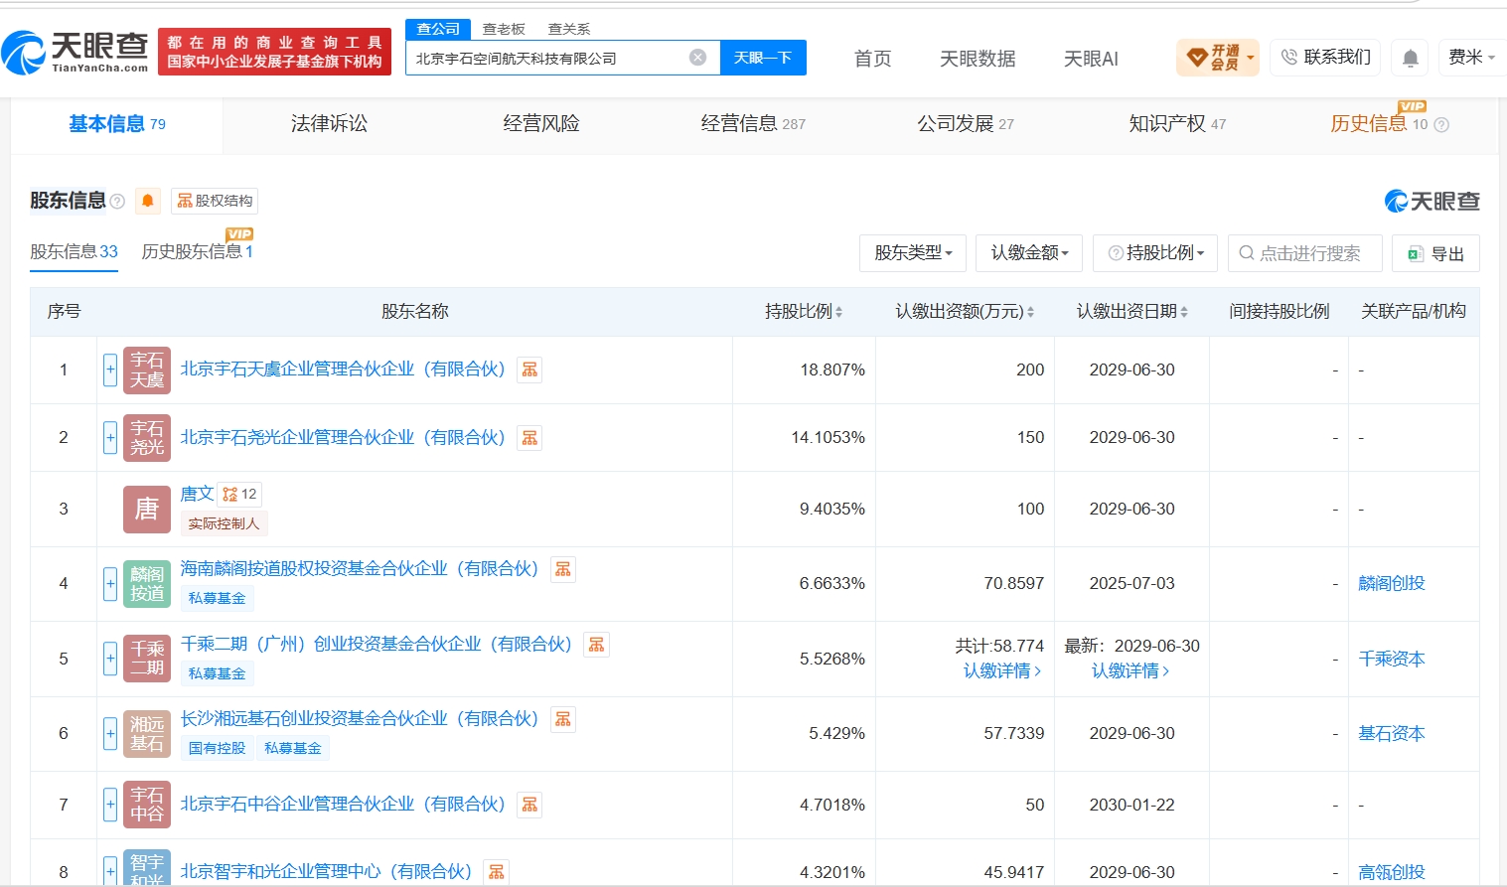
Task: Click the 开通会员 VIP diamond button
Action: pyautogui.click(x=1217, y=58)
